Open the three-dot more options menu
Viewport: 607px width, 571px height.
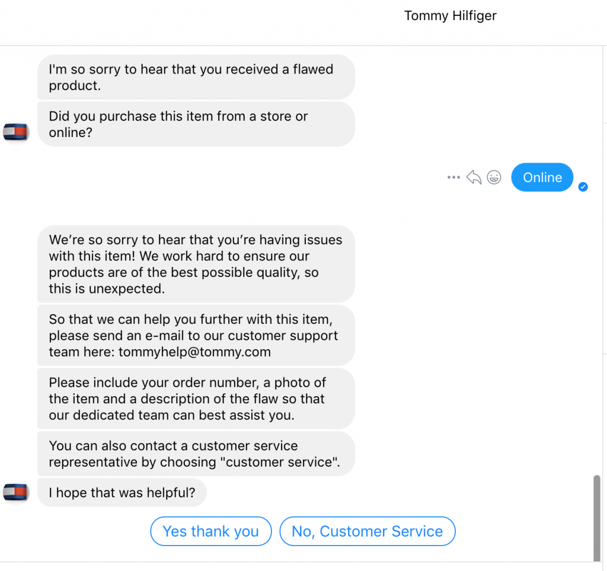(x=453, y=177)
